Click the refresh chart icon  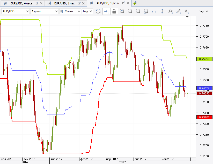(x=98, y=11)
